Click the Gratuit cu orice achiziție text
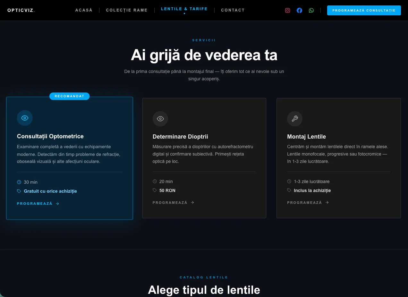The width and height of the screenshot is (408, 297). pos(50,191)
